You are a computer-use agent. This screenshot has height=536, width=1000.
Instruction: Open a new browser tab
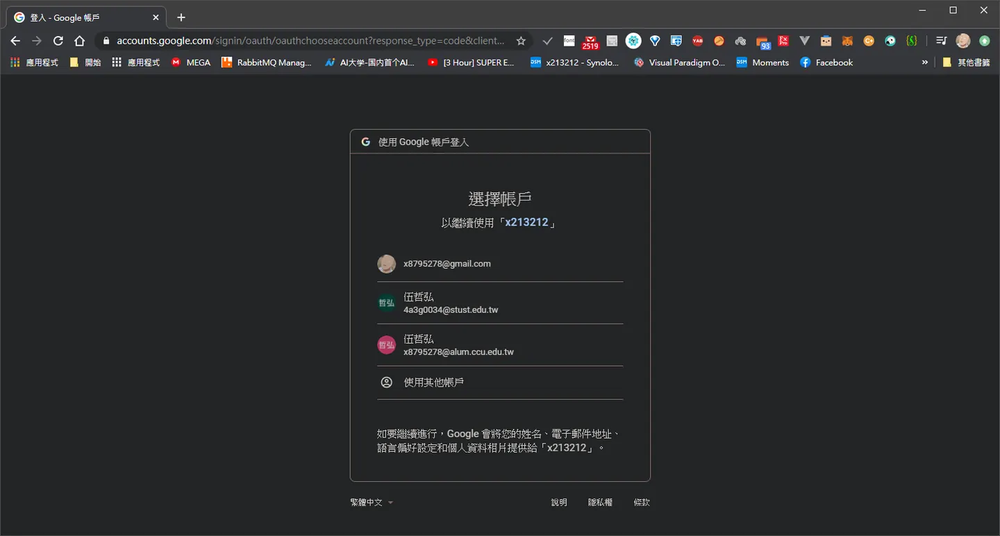(181, 17)
